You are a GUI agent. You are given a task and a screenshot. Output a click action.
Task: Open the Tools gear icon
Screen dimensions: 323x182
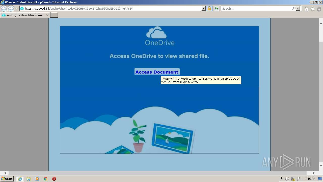point(319,9)
